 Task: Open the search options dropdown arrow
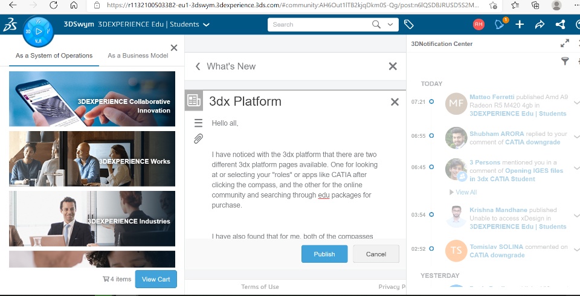tap(390, 24)
